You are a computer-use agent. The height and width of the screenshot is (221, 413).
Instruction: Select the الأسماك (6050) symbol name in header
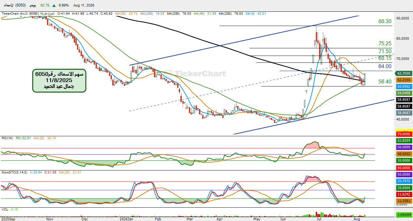tap(15, 6)
